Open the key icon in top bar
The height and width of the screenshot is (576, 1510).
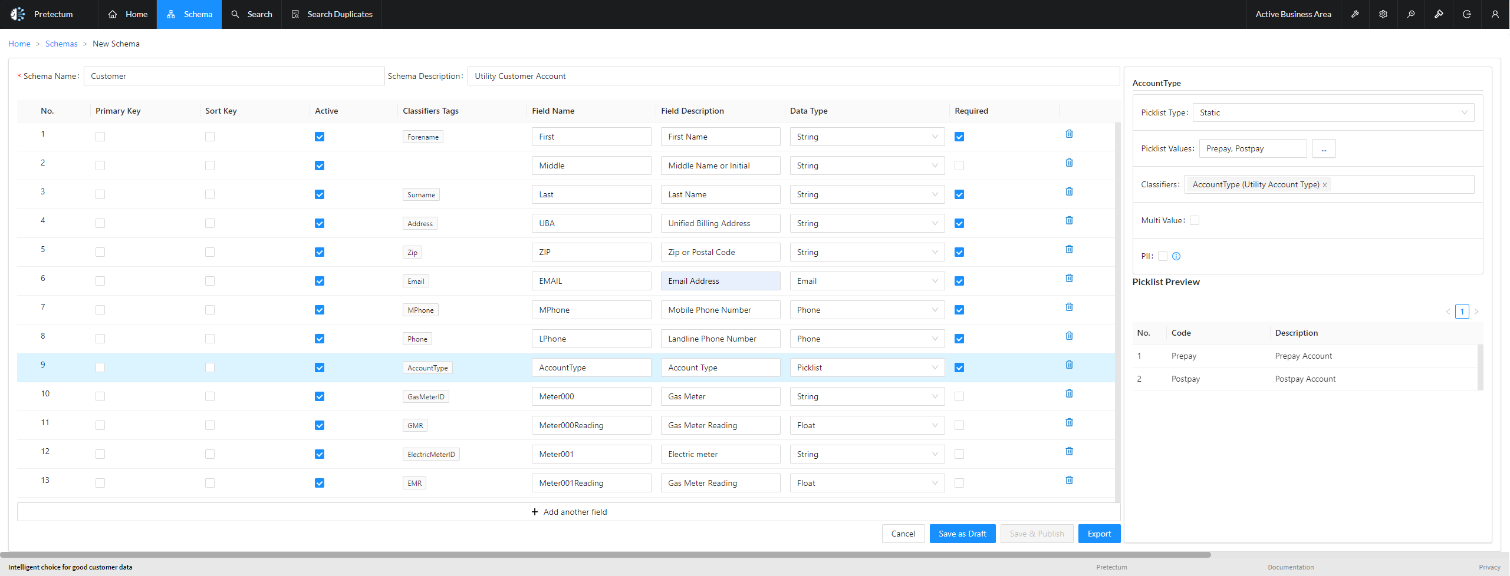click(x=1355, y=14)
